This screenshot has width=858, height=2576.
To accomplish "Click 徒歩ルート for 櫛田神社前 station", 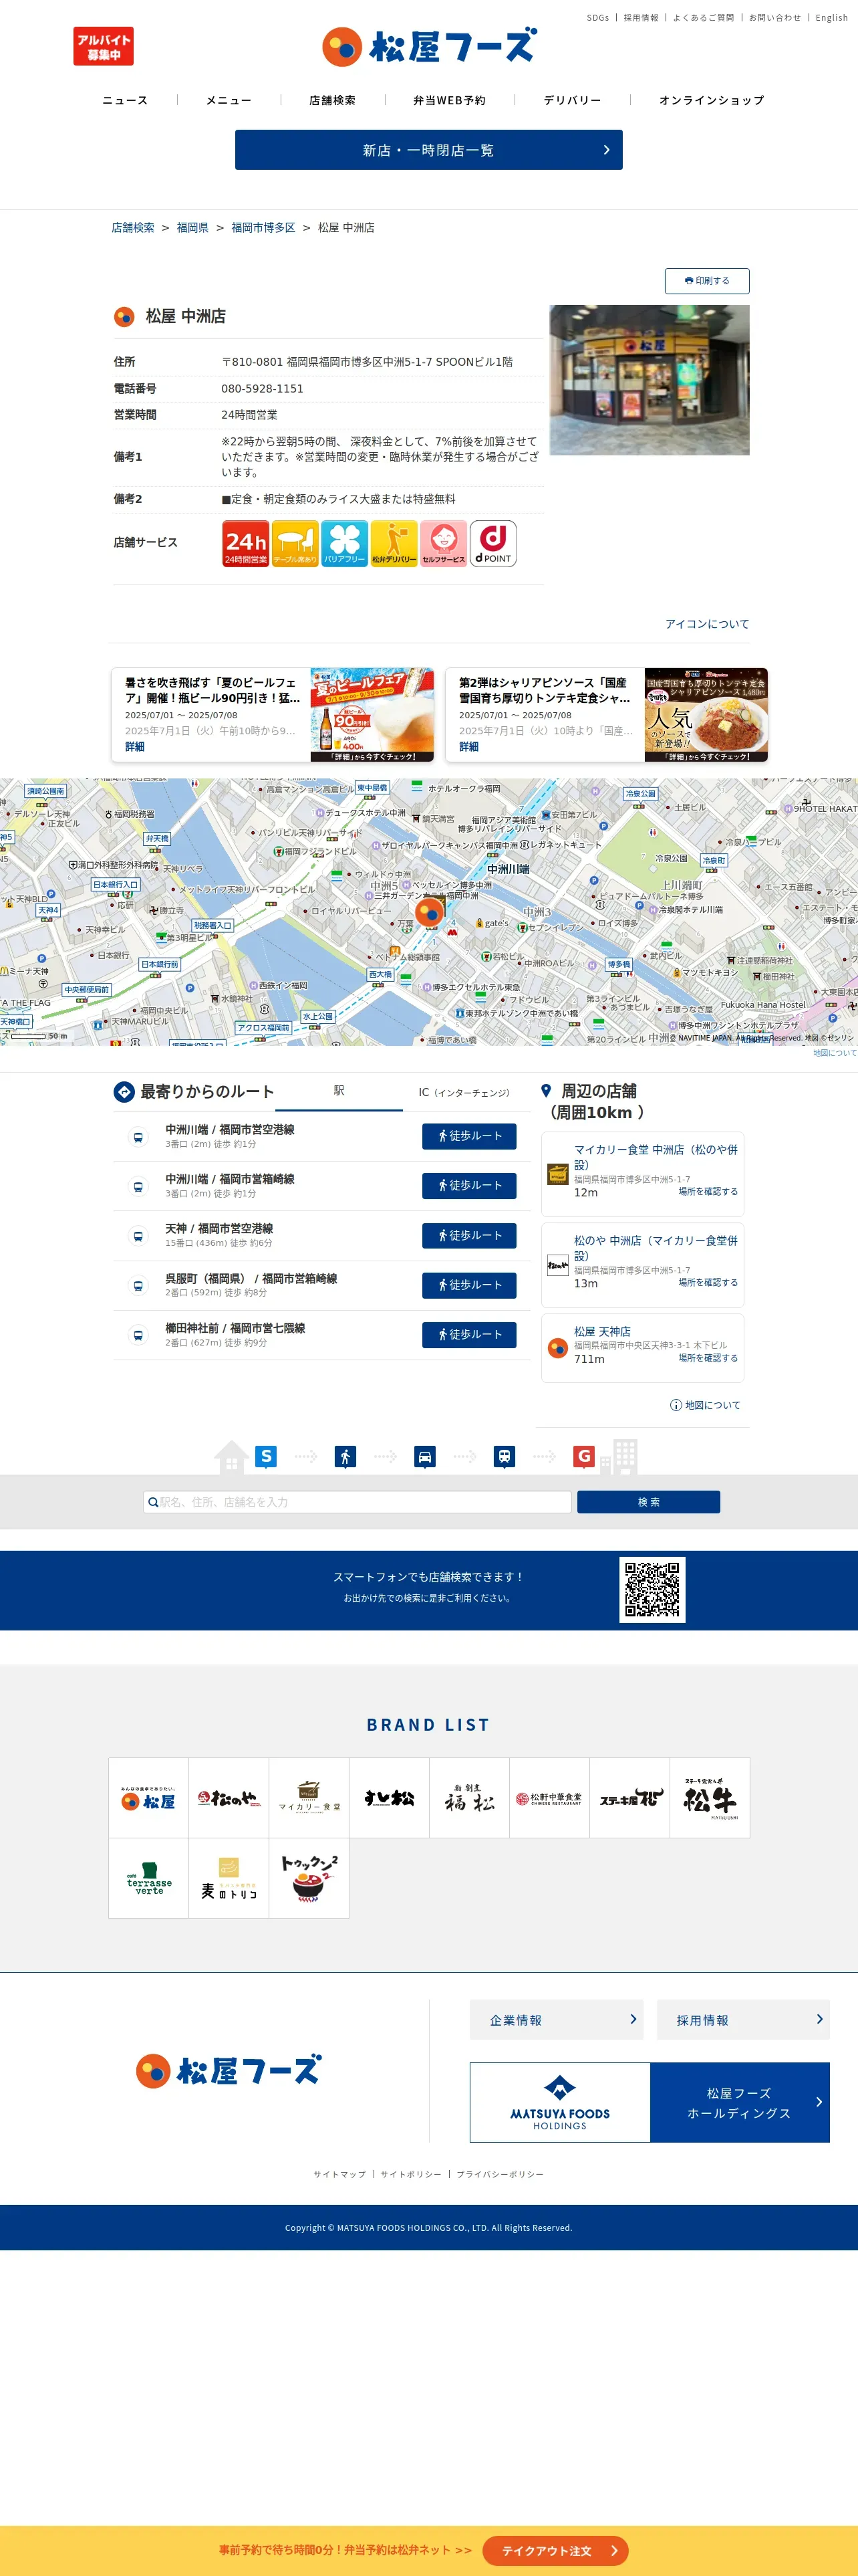I will pyautogui.click(x=468, y=1335).
